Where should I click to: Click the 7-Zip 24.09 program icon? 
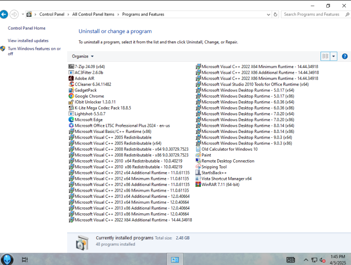tap(71, 67)
